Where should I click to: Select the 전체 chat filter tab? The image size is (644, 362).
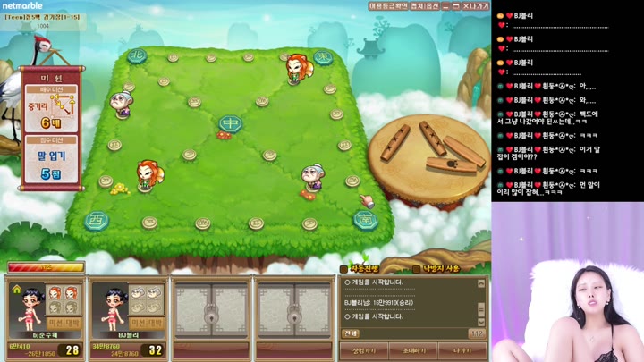(351, 333)
